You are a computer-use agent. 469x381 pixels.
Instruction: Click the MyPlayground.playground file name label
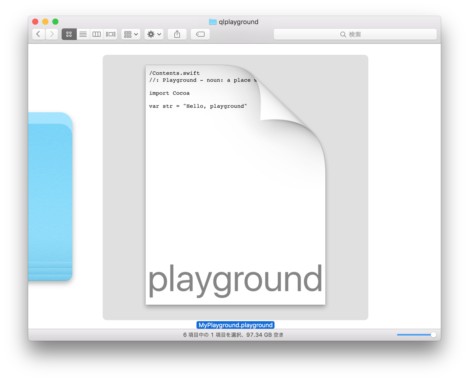point(236,325)
